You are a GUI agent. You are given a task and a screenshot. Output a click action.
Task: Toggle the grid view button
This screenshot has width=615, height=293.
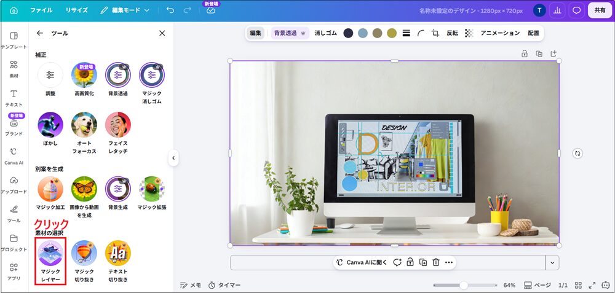(578, 285)
